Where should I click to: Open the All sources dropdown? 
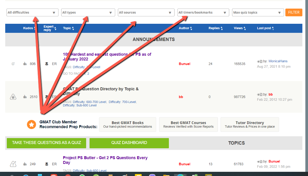click(146, 12)
